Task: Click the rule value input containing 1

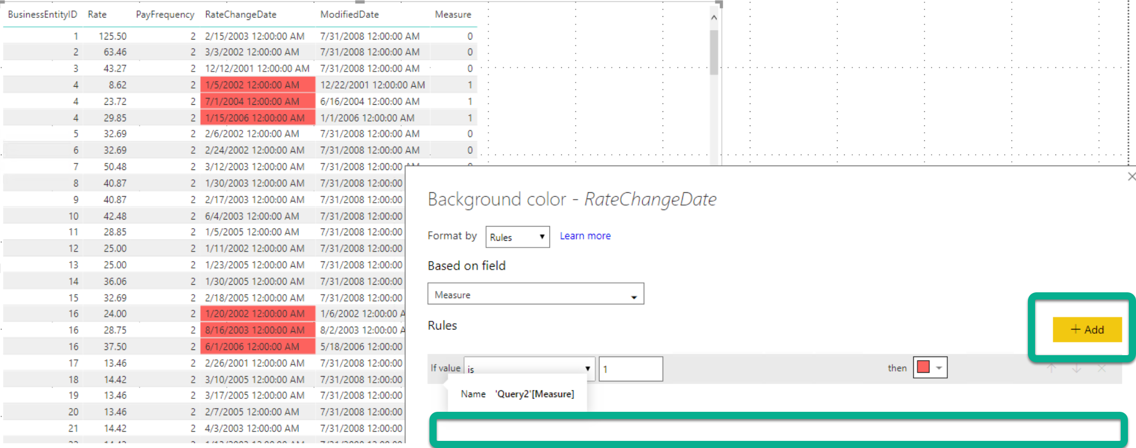Action: point(630,369)
